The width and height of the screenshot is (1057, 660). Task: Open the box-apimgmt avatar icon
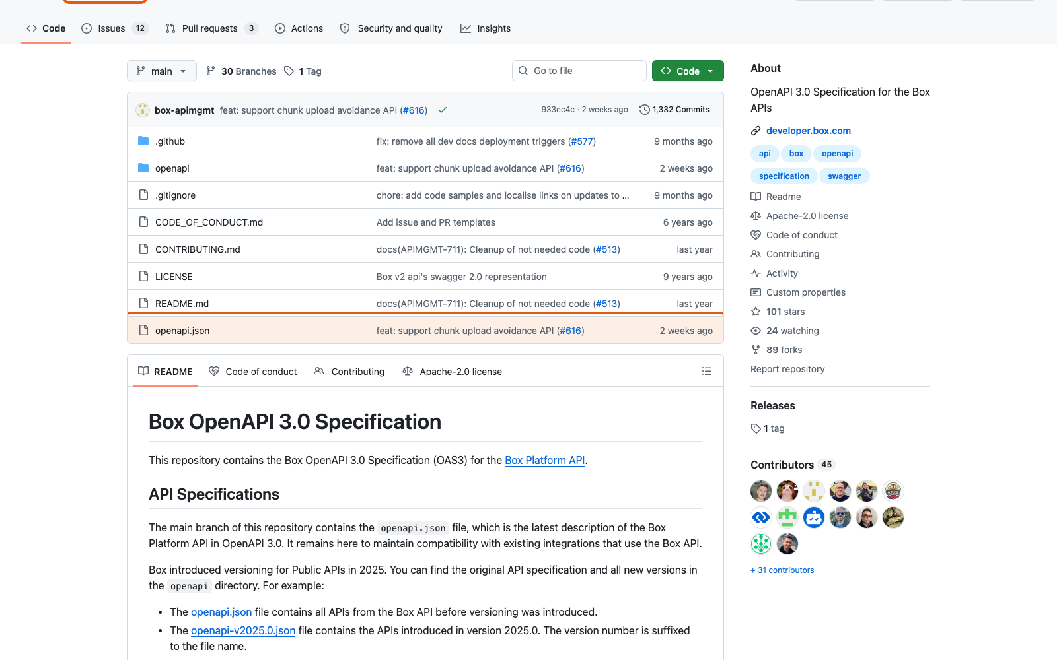142,110
